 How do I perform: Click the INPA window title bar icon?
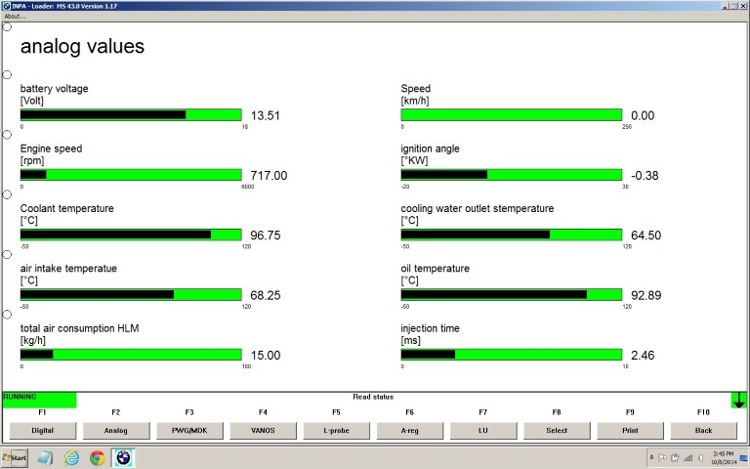[x=6, y=5]
